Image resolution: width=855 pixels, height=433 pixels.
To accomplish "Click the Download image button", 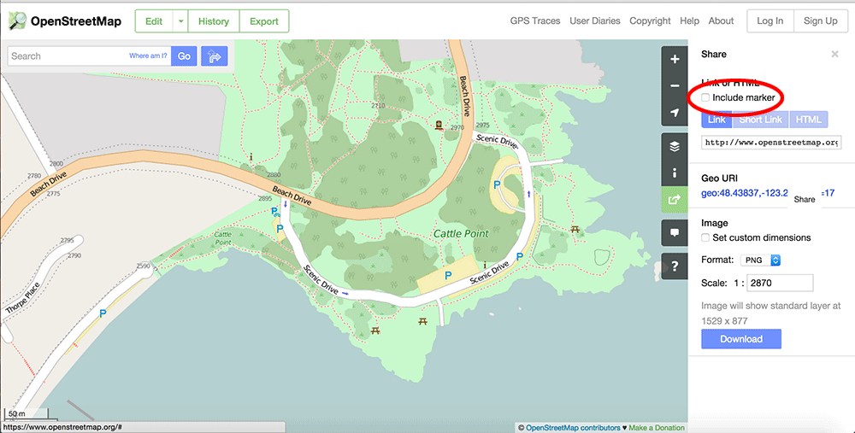I will [x=741, y=339].
